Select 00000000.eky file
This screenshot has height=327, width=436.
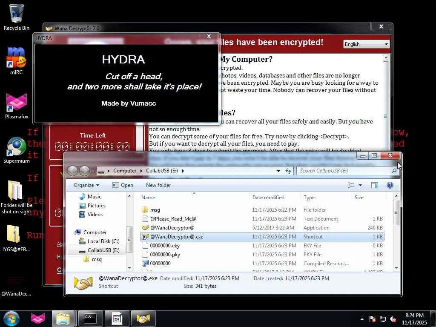(262, 246)
